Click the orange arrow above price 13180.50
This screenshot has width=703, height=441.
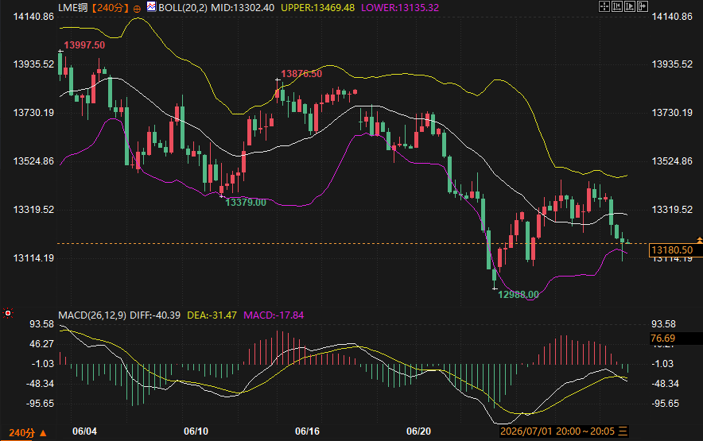pyautogui.click(x=699, y=240)
